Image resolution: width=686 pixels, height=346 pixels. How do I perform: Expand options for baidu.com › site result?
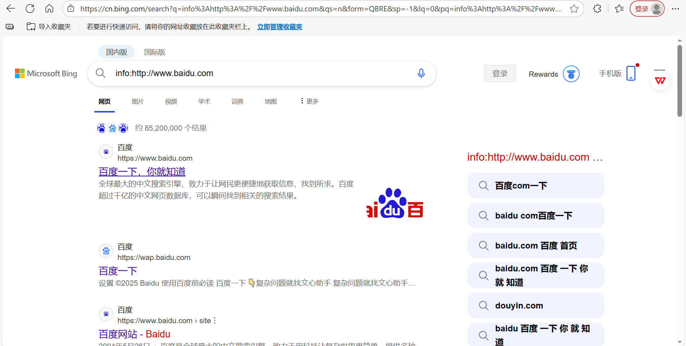tap(215, 321)
